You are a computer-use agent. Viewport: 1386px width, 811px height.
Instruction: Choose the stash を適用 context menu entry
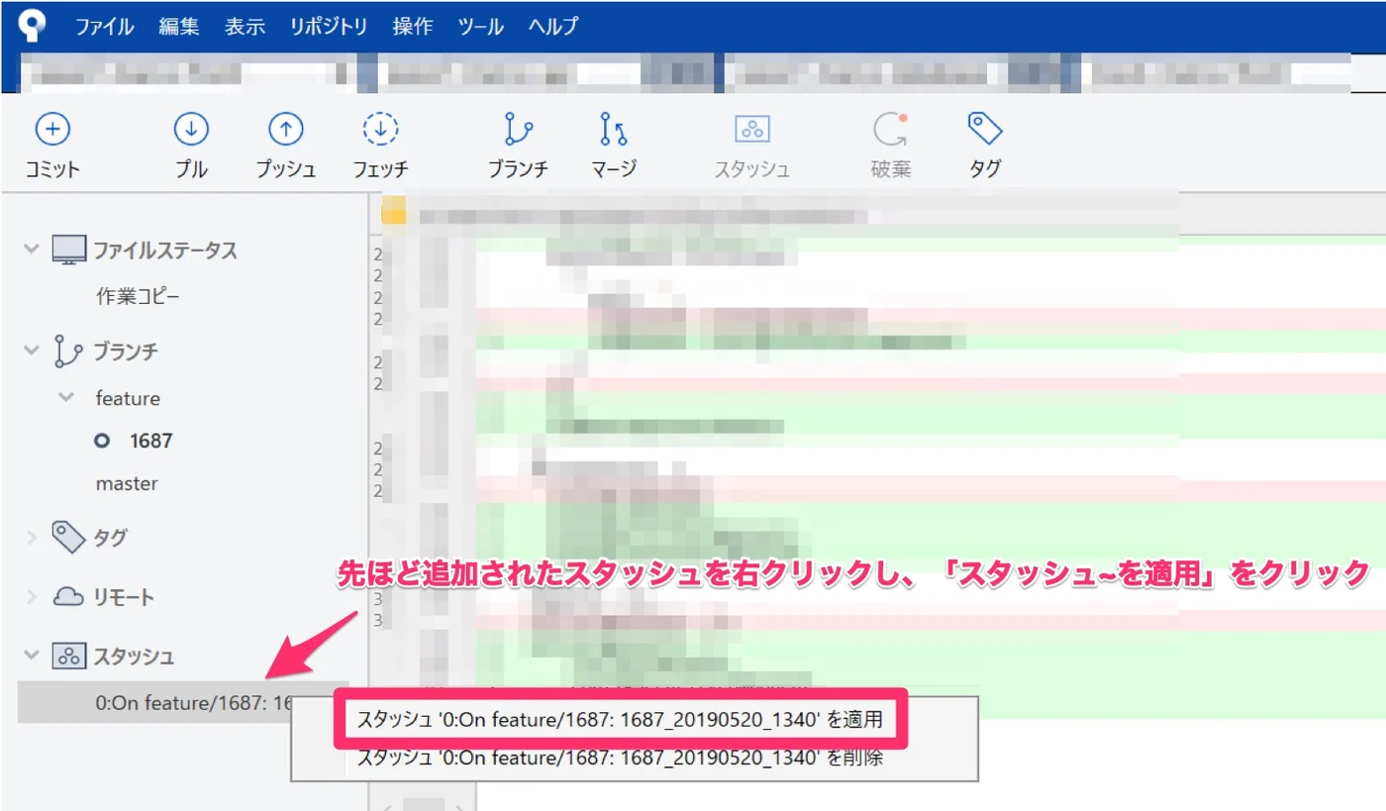(620, 720)
